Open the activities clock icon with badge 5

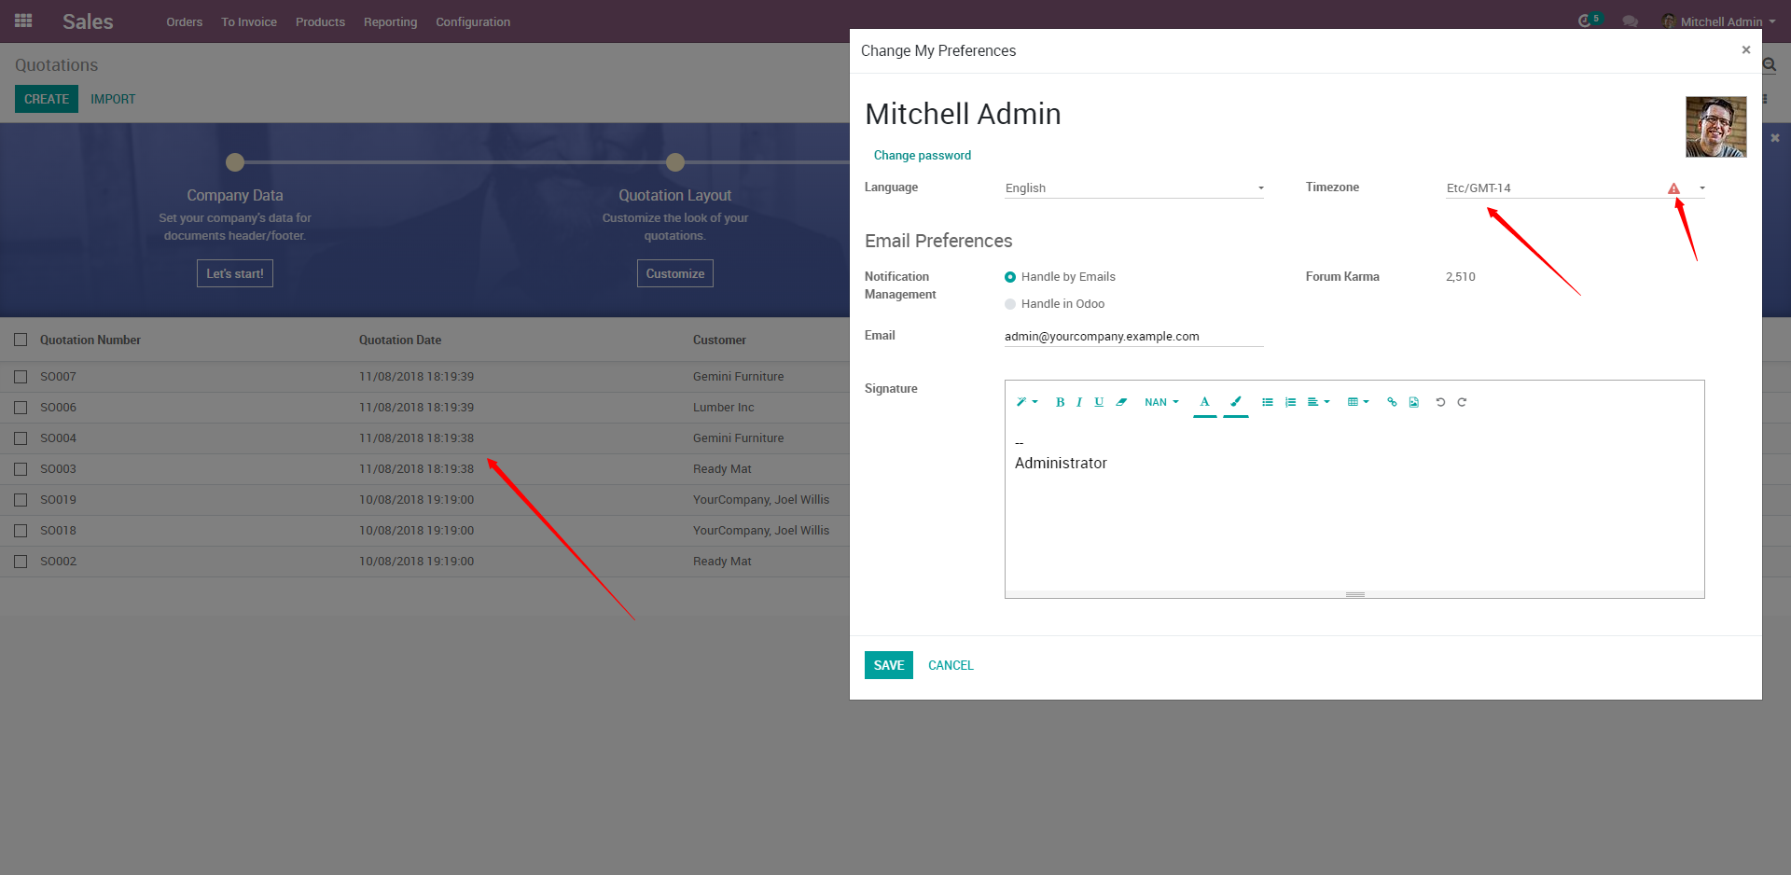pos(1586,20)
